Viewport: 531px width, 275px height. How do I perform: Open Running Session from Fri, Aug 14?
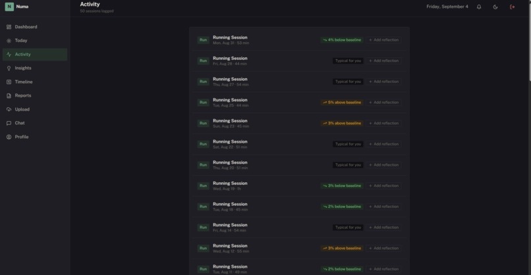point(230,225)
